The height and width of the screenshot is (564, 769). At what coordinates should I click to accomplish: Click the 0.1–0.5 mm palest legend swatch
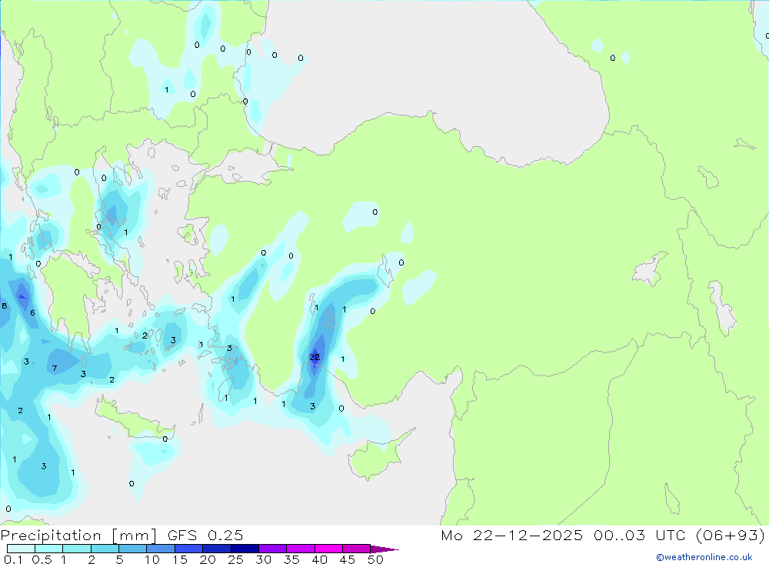pos(21,549)
